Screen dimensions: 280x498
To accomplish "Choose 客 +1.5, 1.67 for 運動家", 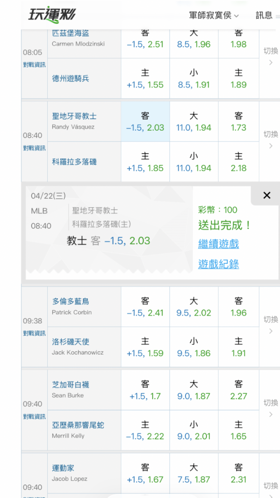I will tap(145, 473).
